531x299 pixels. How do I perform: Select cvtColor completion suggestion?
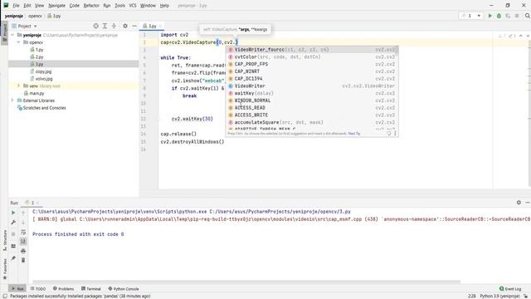tap(312, 57)
